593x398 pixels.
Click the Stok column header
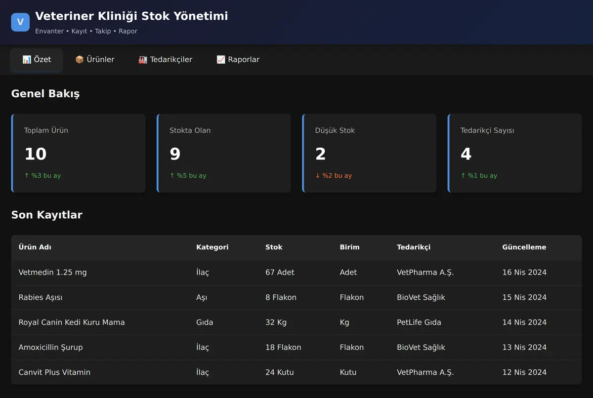(274, 247)
